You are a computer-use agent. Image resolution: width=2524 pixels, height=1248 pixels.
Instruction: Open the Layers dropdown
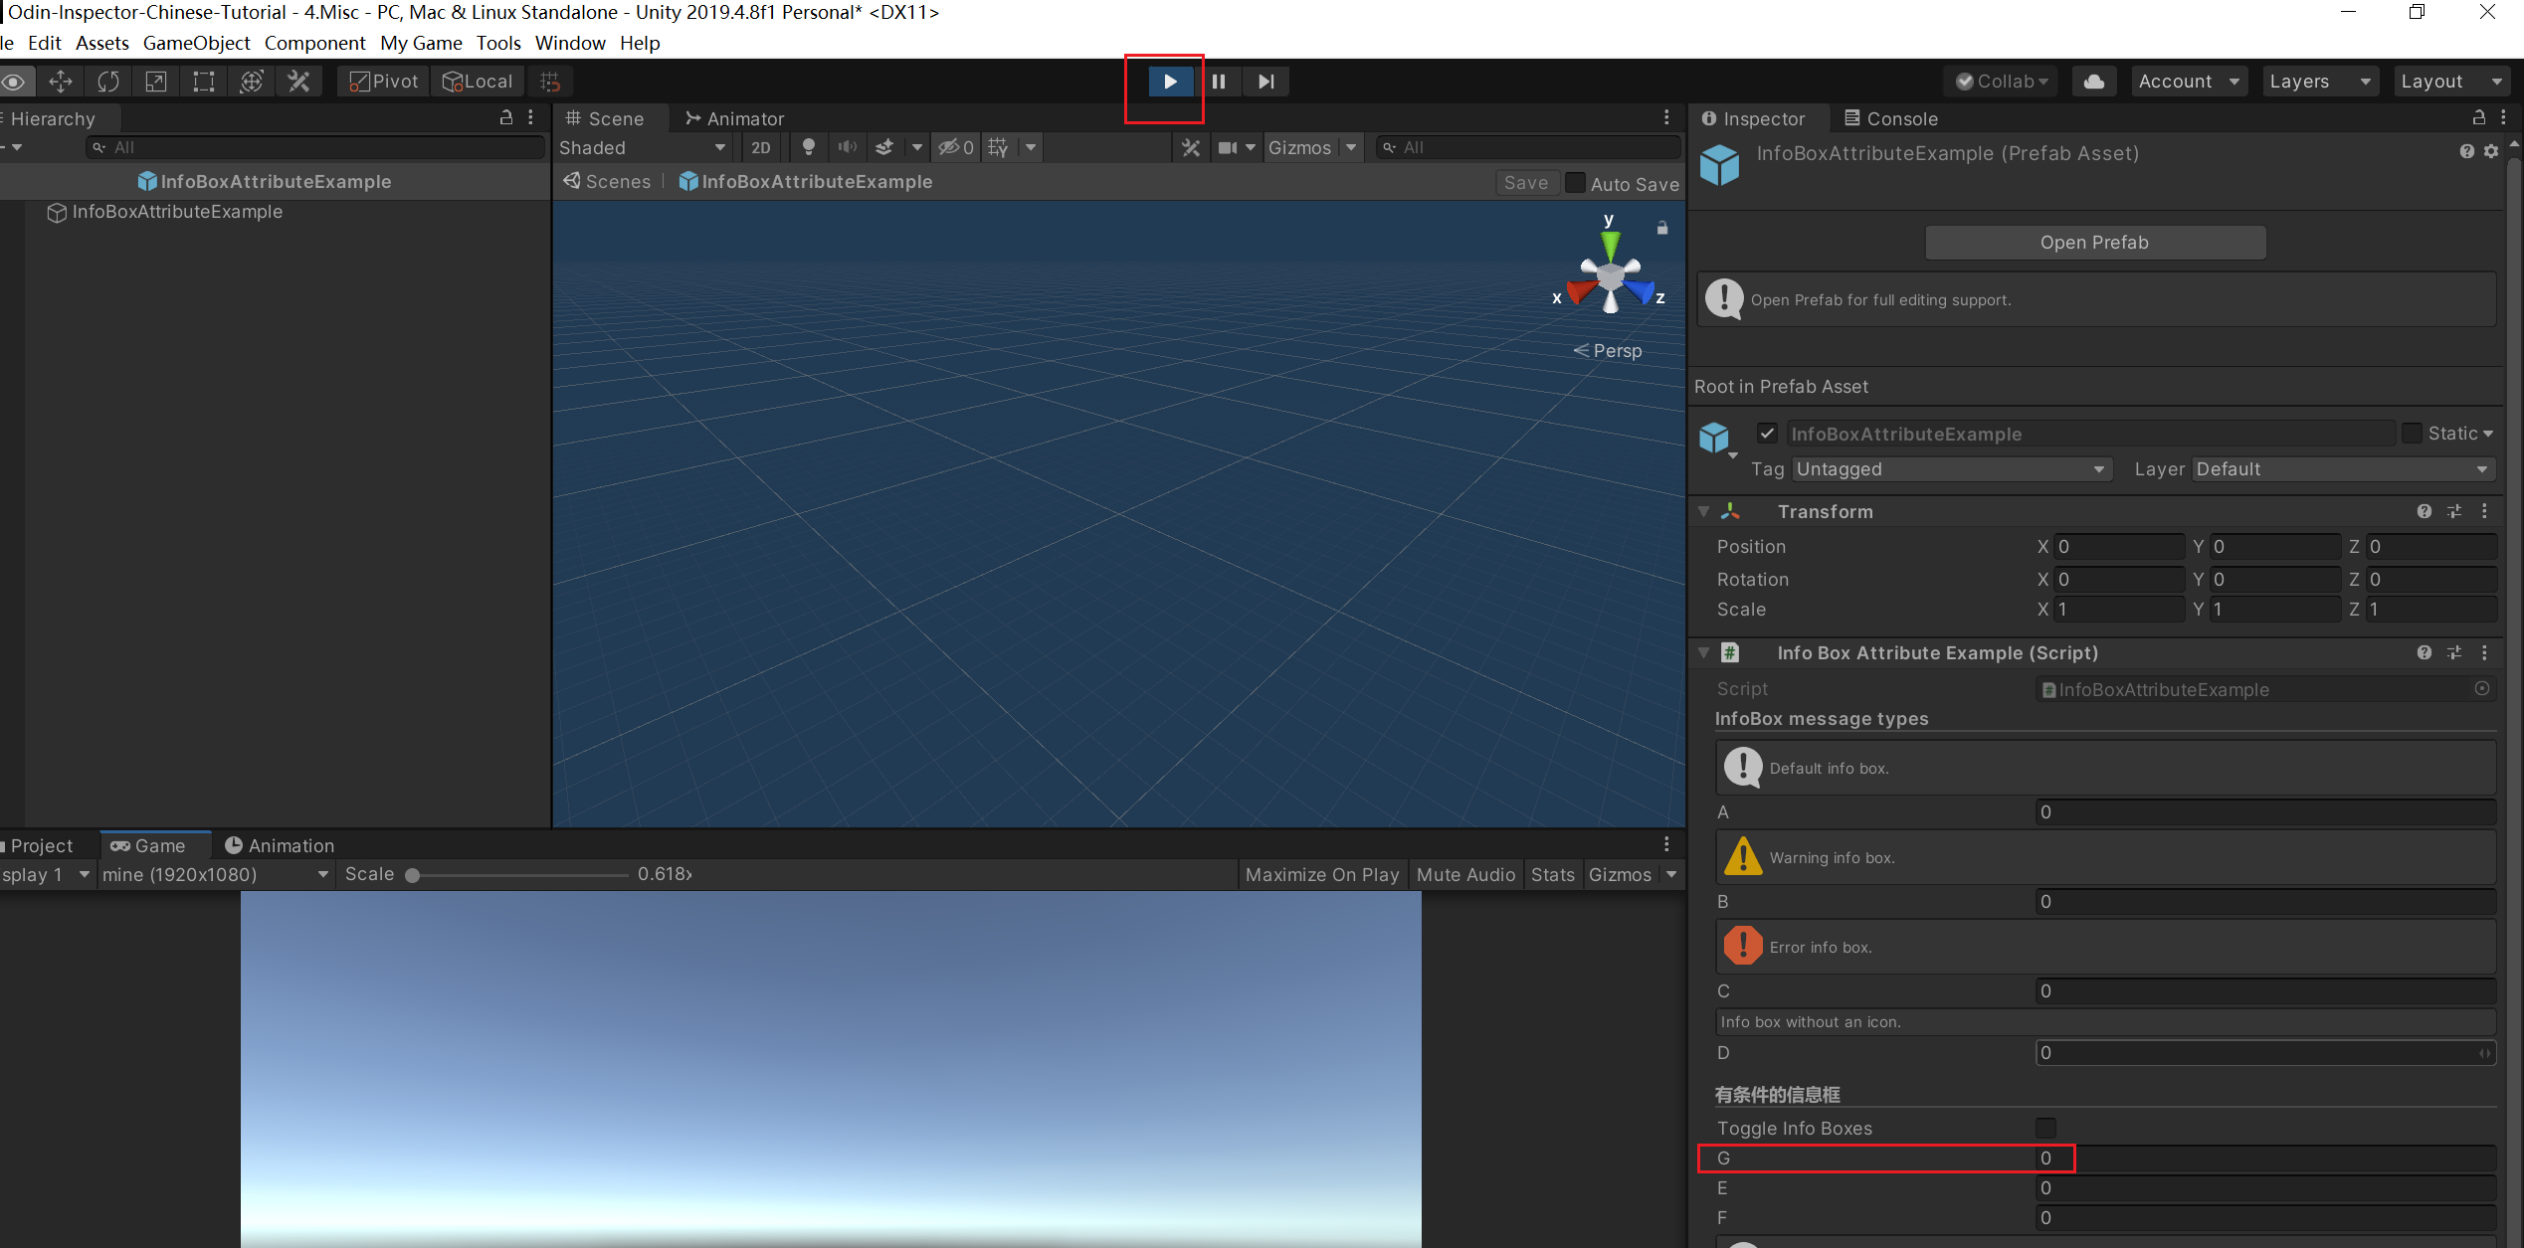coord(2320,82)
